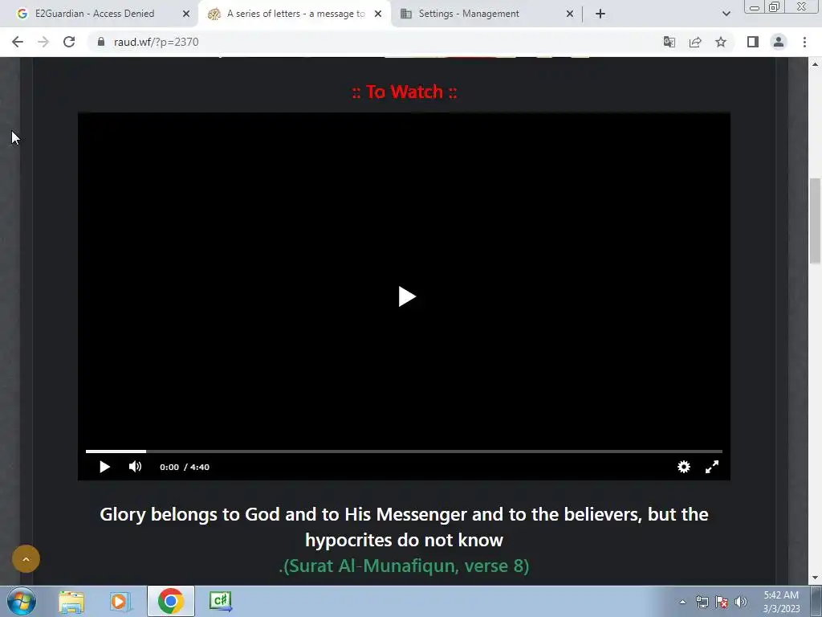Image resolution: width=822 pixels, height=617 pixels.
Task: Open Windows Explorer from taskbar
Action: pyautogui.click(x=71, y=601)
